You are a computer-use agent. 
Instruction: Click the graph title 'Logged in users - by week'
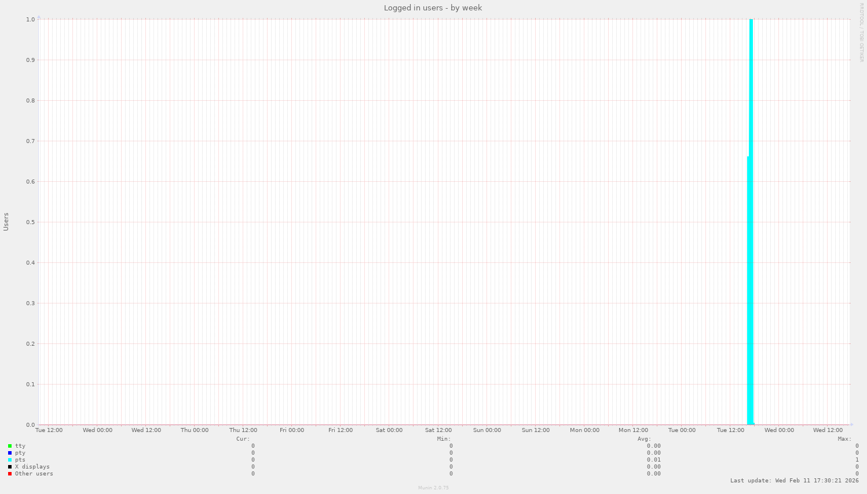point(433,8)
